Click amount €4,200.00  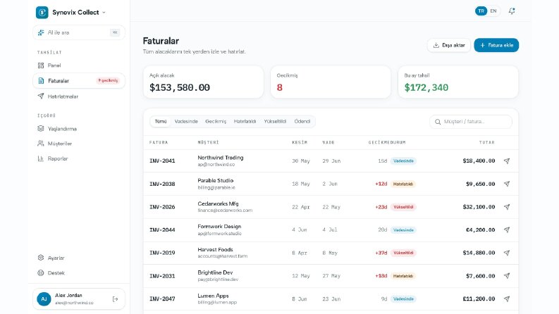click(481, 230)
